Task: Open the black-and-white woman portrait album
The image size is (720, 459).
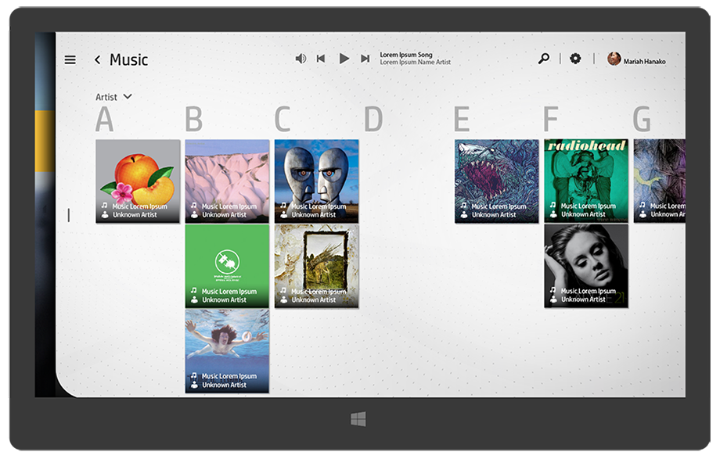Action: [x=586, y=266]
